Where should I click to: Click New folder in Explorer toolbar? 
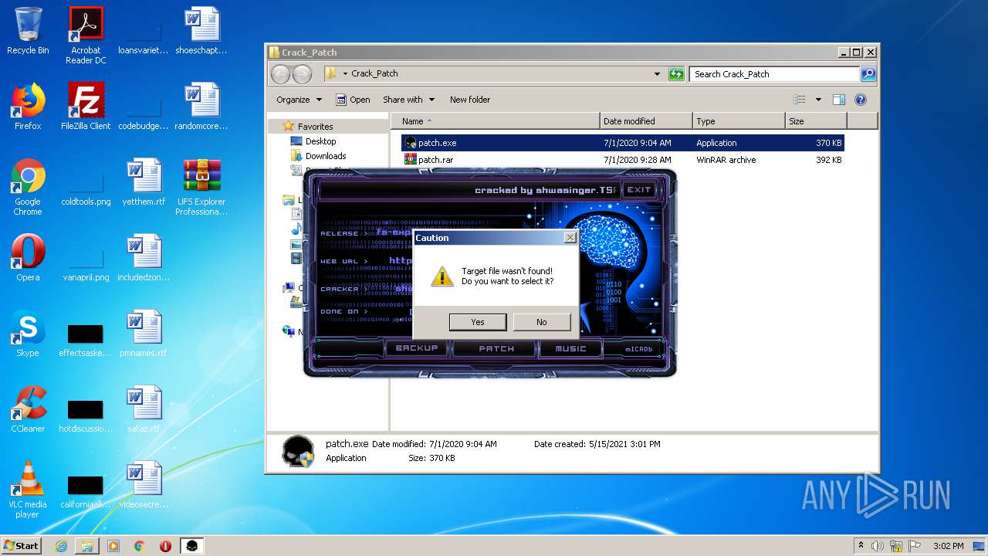(x=470, y=100)
